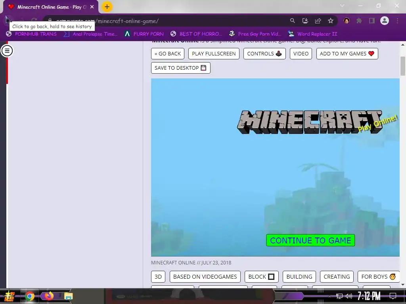Select the FOR BOYS tag
The height and width of the screenshot is (304, 406).
pos(379,277)
